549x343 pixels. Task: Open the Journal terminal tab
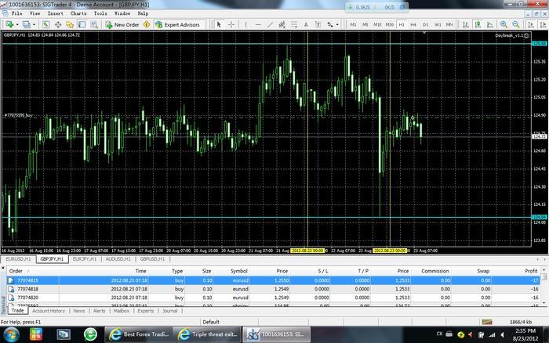pos(170,311)
